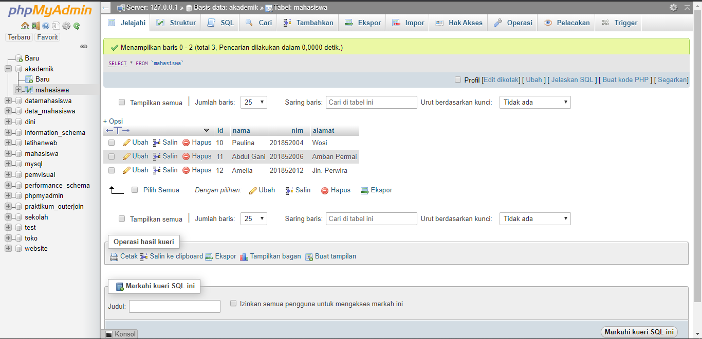
Task: Click the '+ Opsi' expander above results
Action: coord(113,121)
